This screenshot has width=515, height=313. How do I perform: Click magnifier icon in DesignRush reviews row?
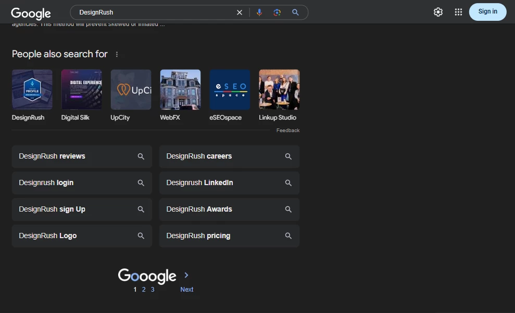[x=141, y=156]
